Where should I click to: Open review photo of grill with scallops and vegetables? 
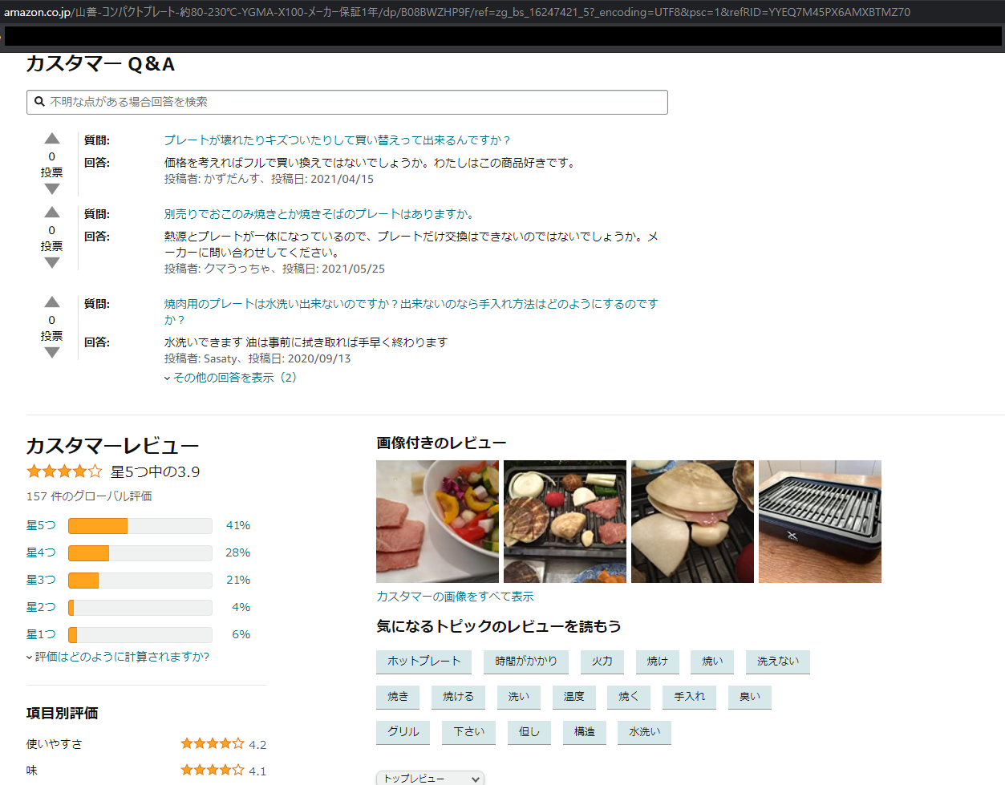(x=565, y=521)
